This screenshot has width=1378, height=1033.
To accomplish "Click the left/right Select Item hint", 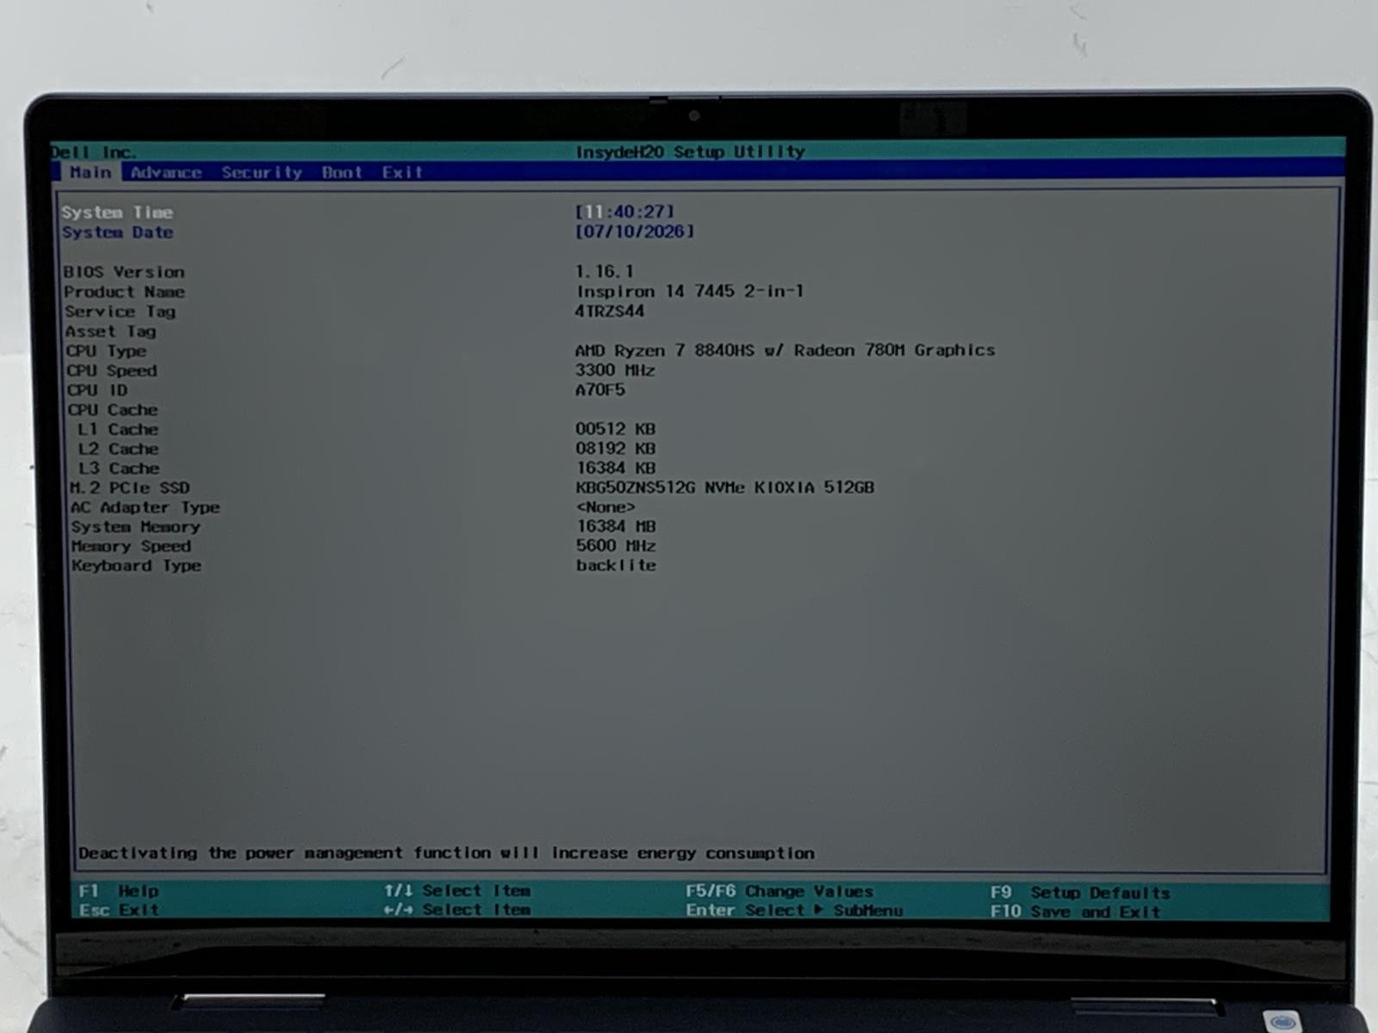I will (x=457, y=910).
